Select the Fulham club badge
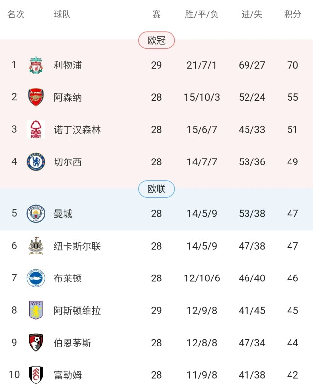The width and height of the screenshot is (313, 392). coord(36,375)
